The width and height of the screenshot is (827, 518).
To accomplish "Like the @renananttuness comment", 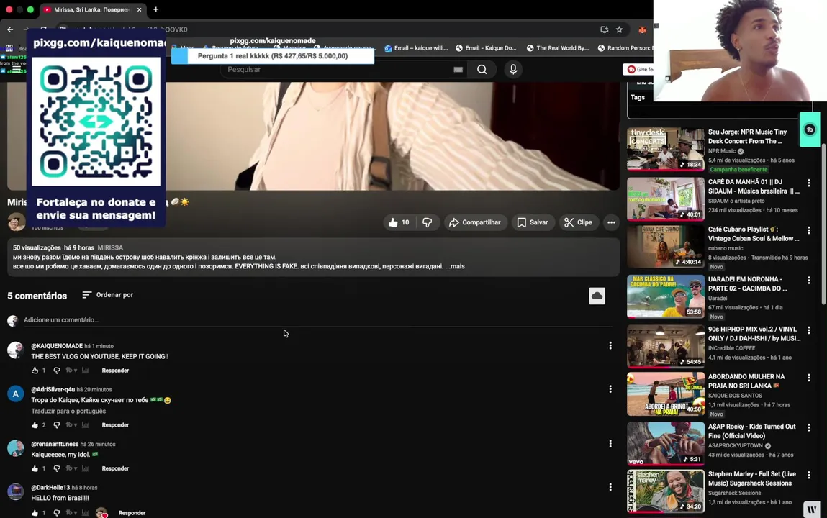I will 35,468.
